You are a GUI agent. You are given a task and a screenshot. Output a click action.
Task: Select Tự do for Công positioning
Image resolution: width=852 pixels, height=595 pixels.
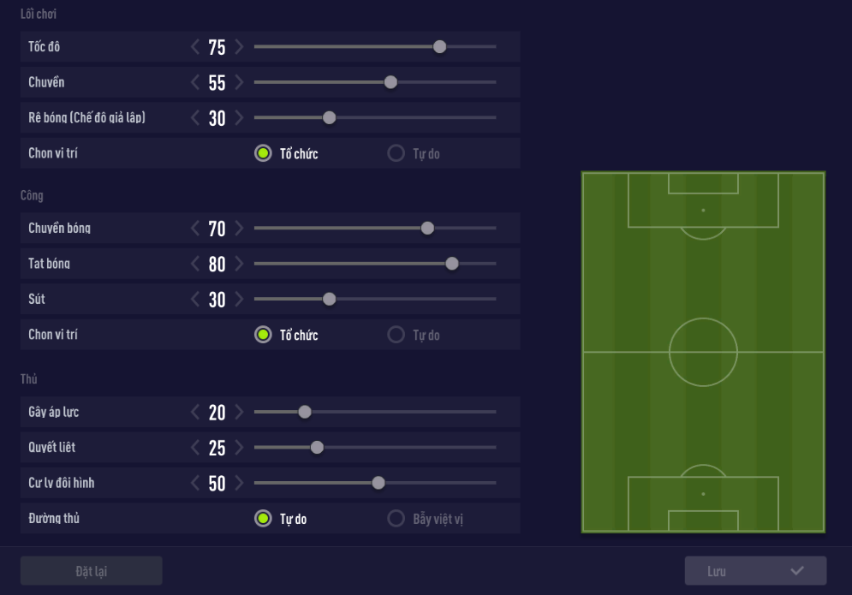click(x=396, y=336)
